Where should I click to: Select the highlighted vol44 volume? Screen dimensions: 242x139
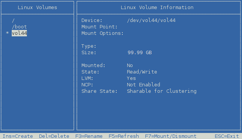pos(19,33)
